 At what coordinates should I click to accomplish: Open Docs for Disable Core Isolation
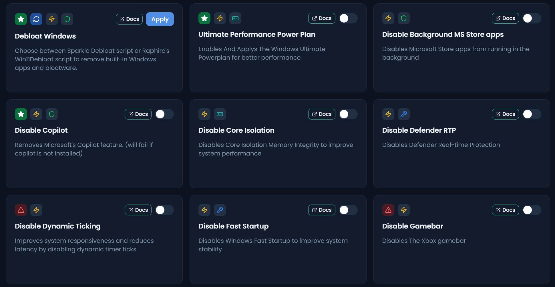click(322, 114)
